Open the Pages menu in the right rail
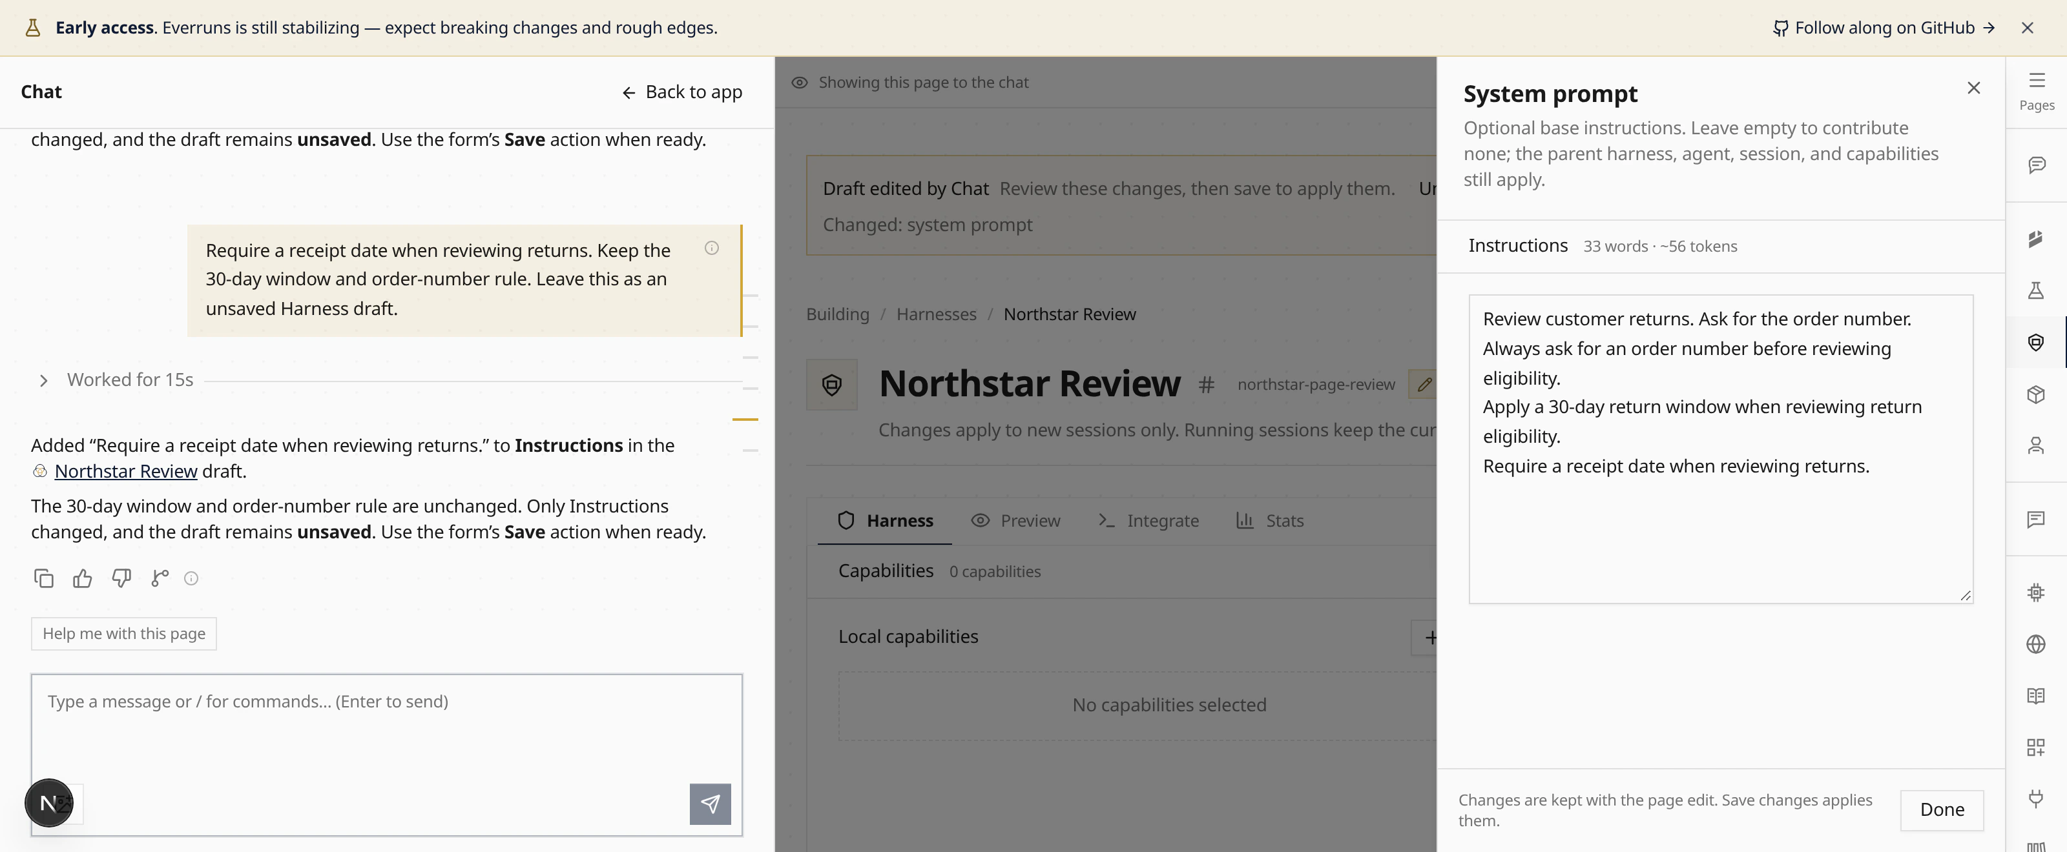This screenshot has width=2067, height=852. [2036, 92]
